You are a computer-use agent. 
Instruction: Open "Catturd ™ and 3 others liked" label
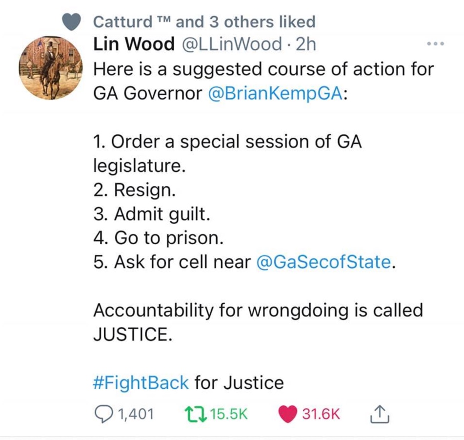point(204,21)
